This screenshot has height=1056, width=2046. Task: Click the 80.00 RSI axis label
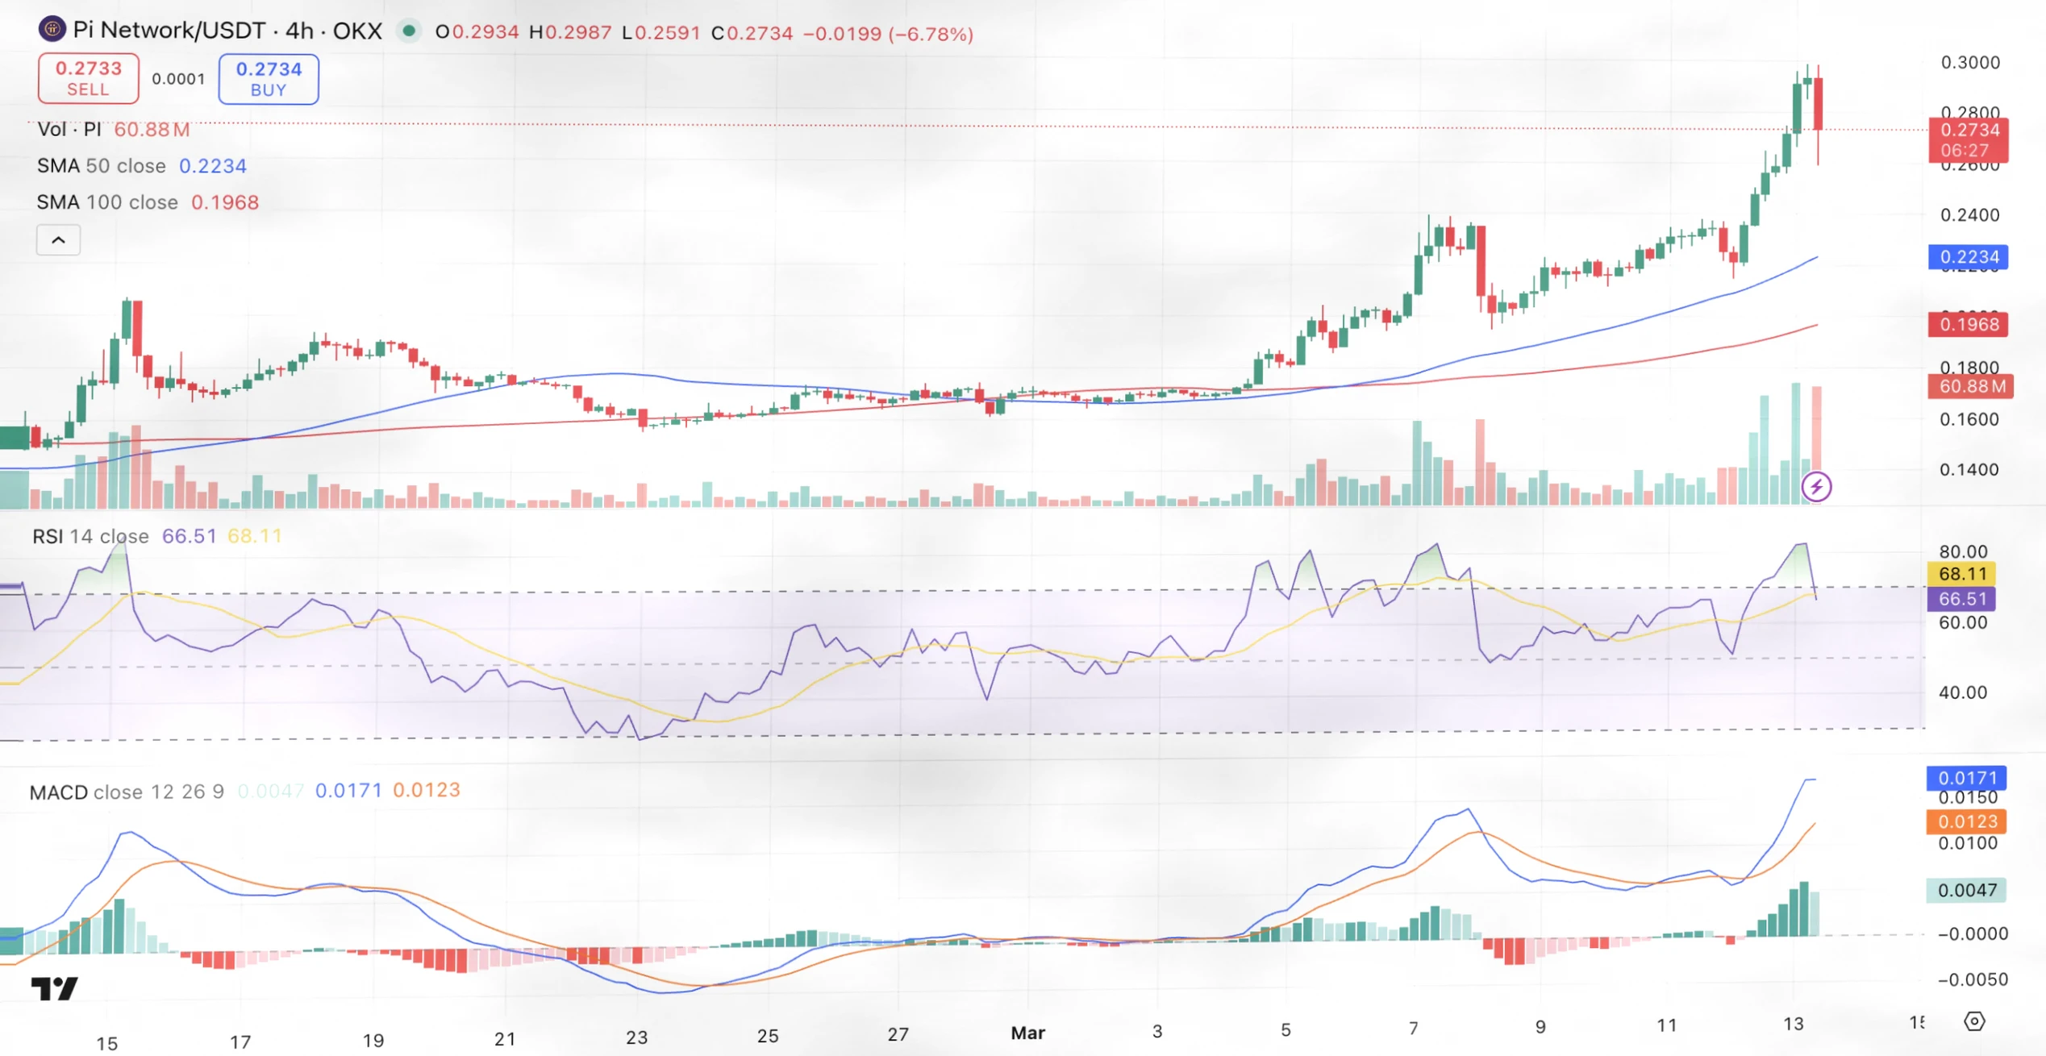click(x=1963, y=551)
